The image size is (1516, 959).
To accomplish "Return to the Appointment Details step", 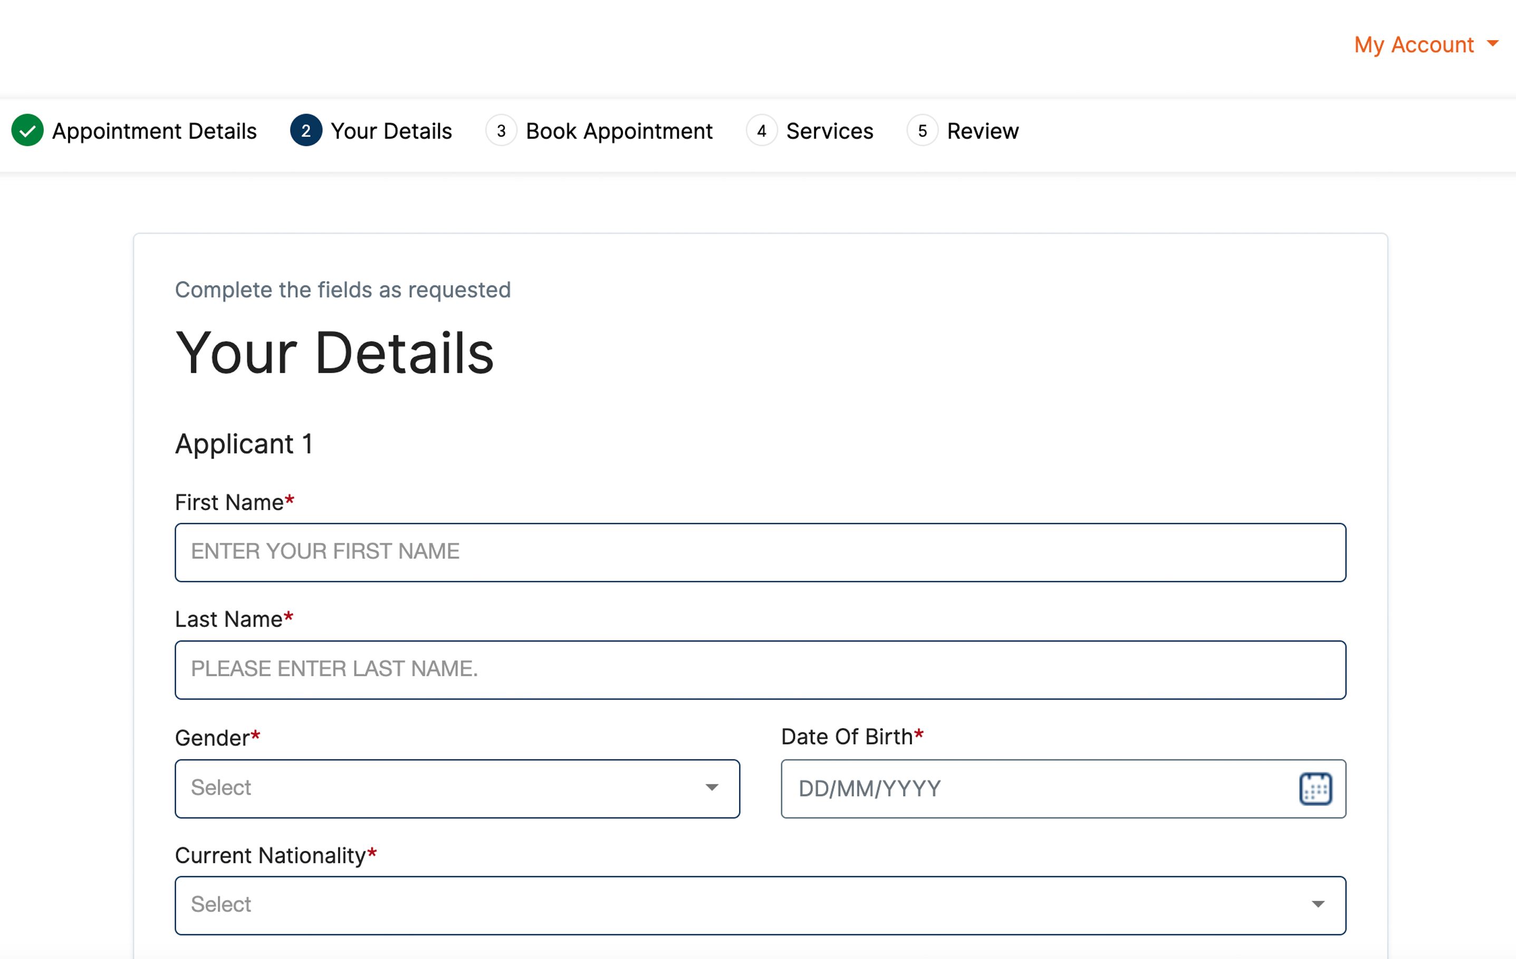I will (x=153, y=131).
